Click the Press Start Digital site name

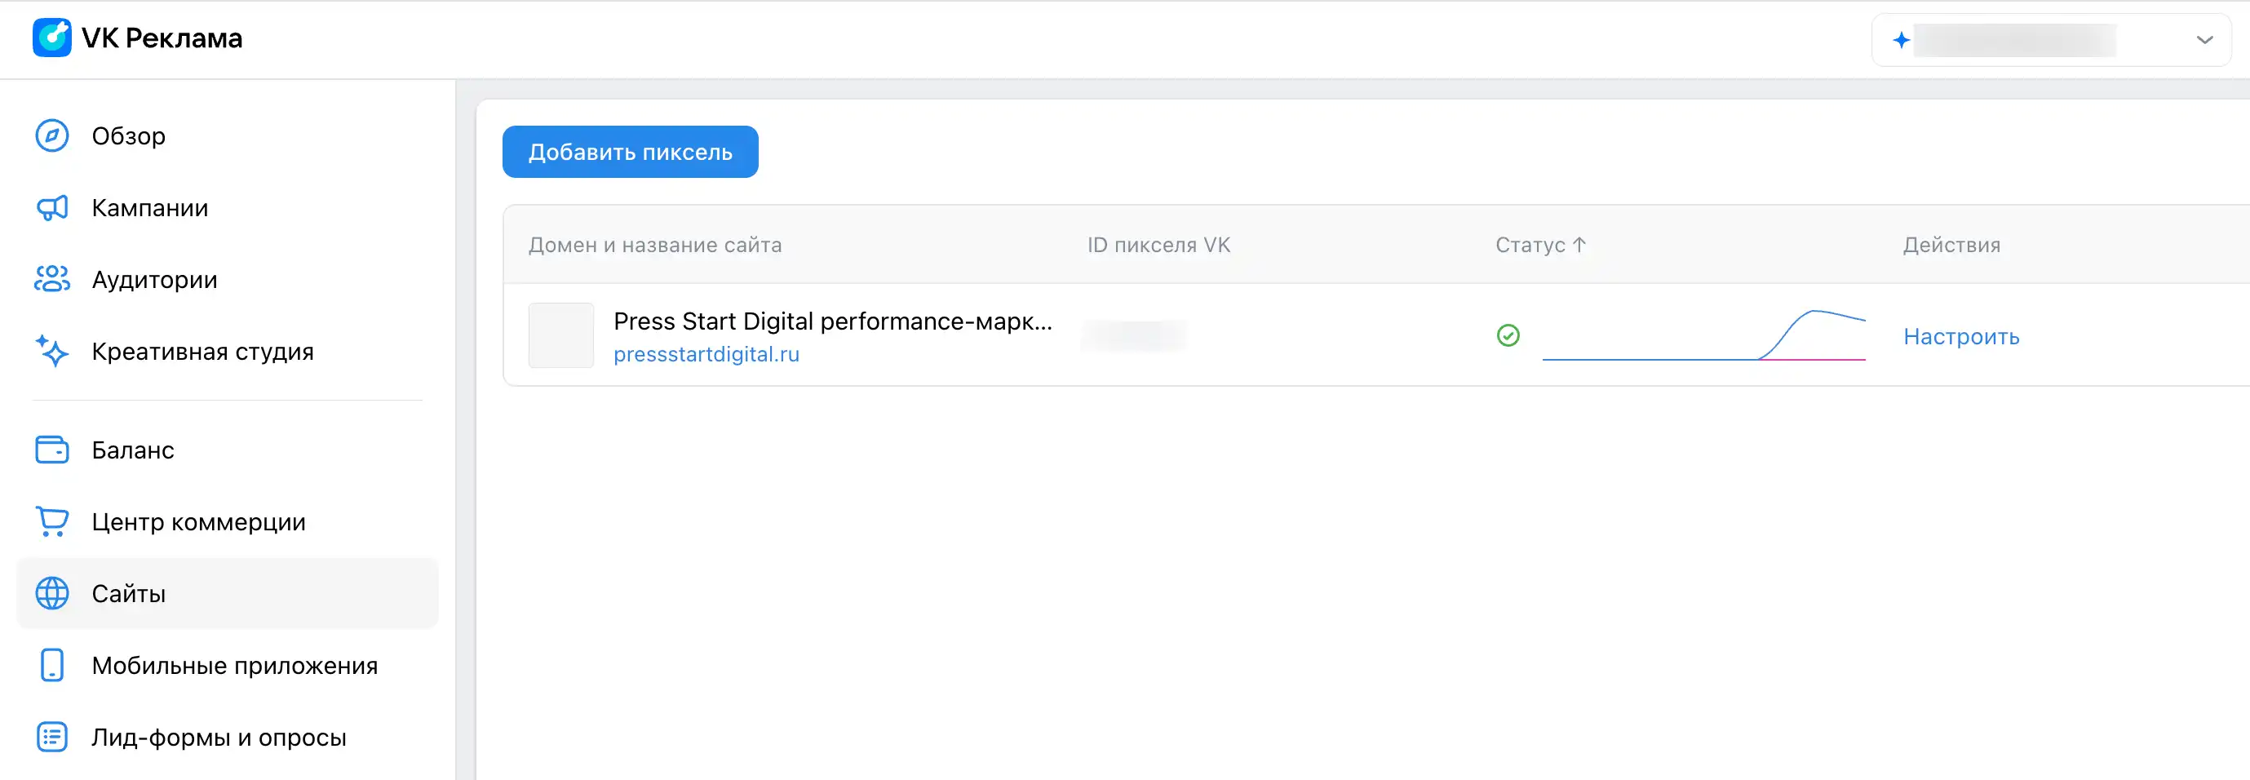click(x=832, y=321)
